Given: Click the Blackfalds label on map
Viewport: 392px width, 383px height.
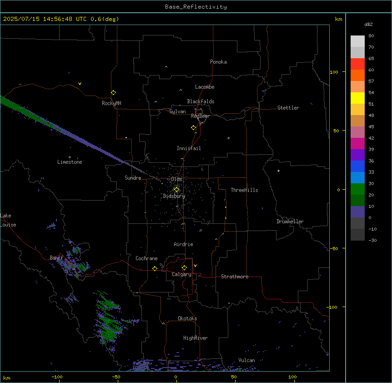Looking at the screenshot, I should (x=201, y=101).
